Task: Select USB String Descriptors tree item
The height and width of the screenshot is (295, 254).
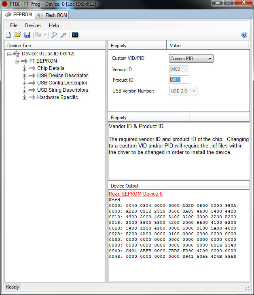Action: click(63, 90)
